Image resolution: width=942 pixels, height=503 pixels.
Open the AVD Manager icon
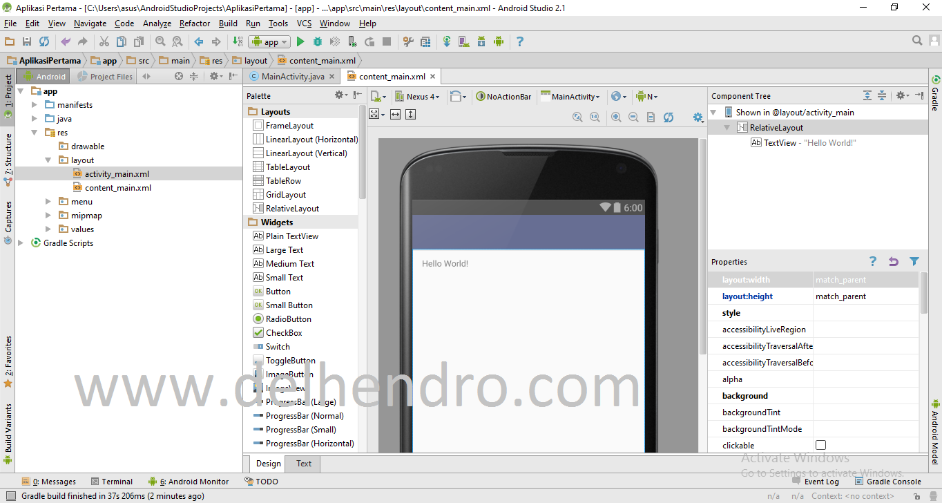[x=464, y=41]
